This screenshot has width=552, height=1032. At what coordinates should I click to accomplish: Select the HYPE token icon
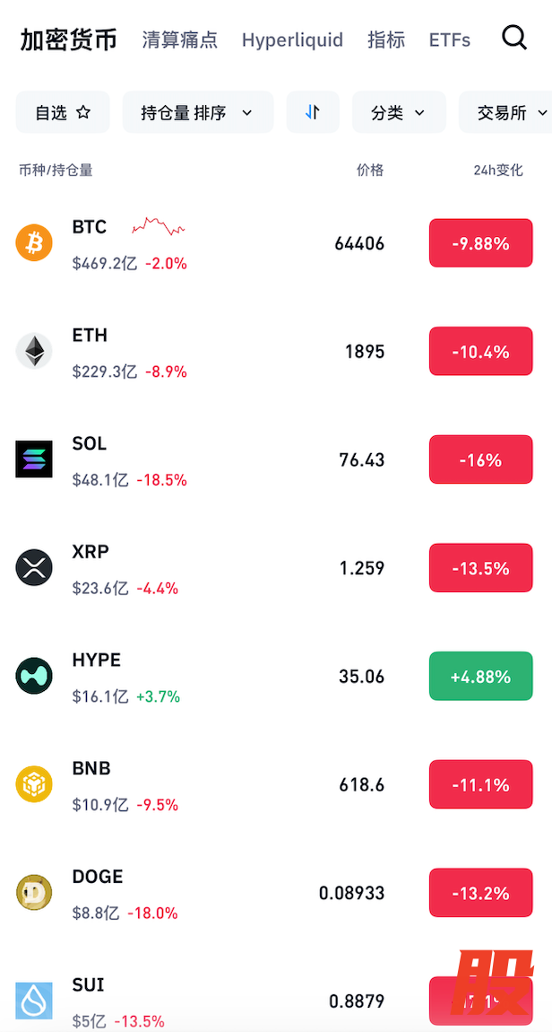tap(34, 676)
